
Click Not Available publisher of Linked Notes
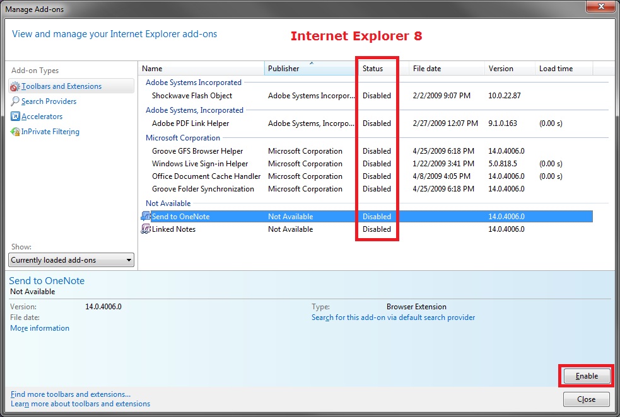(290, 229)
